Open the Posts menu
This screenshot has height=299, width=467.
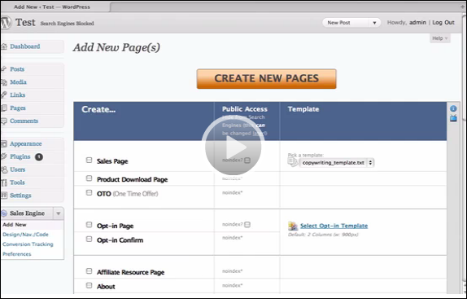[17, 69]
